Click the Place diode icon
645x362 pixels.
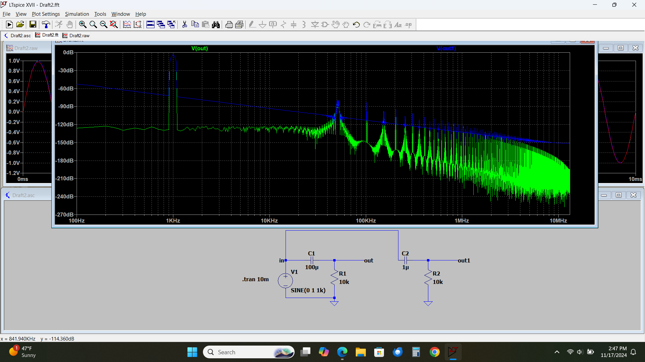pos(315,24)
